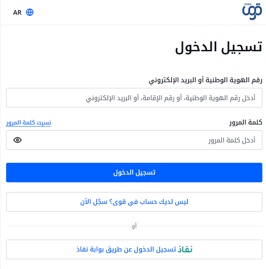Click the كلمة المرور field label
This screenshot has width=266, height=269.
pyautogui.click(x=246, y=122)
